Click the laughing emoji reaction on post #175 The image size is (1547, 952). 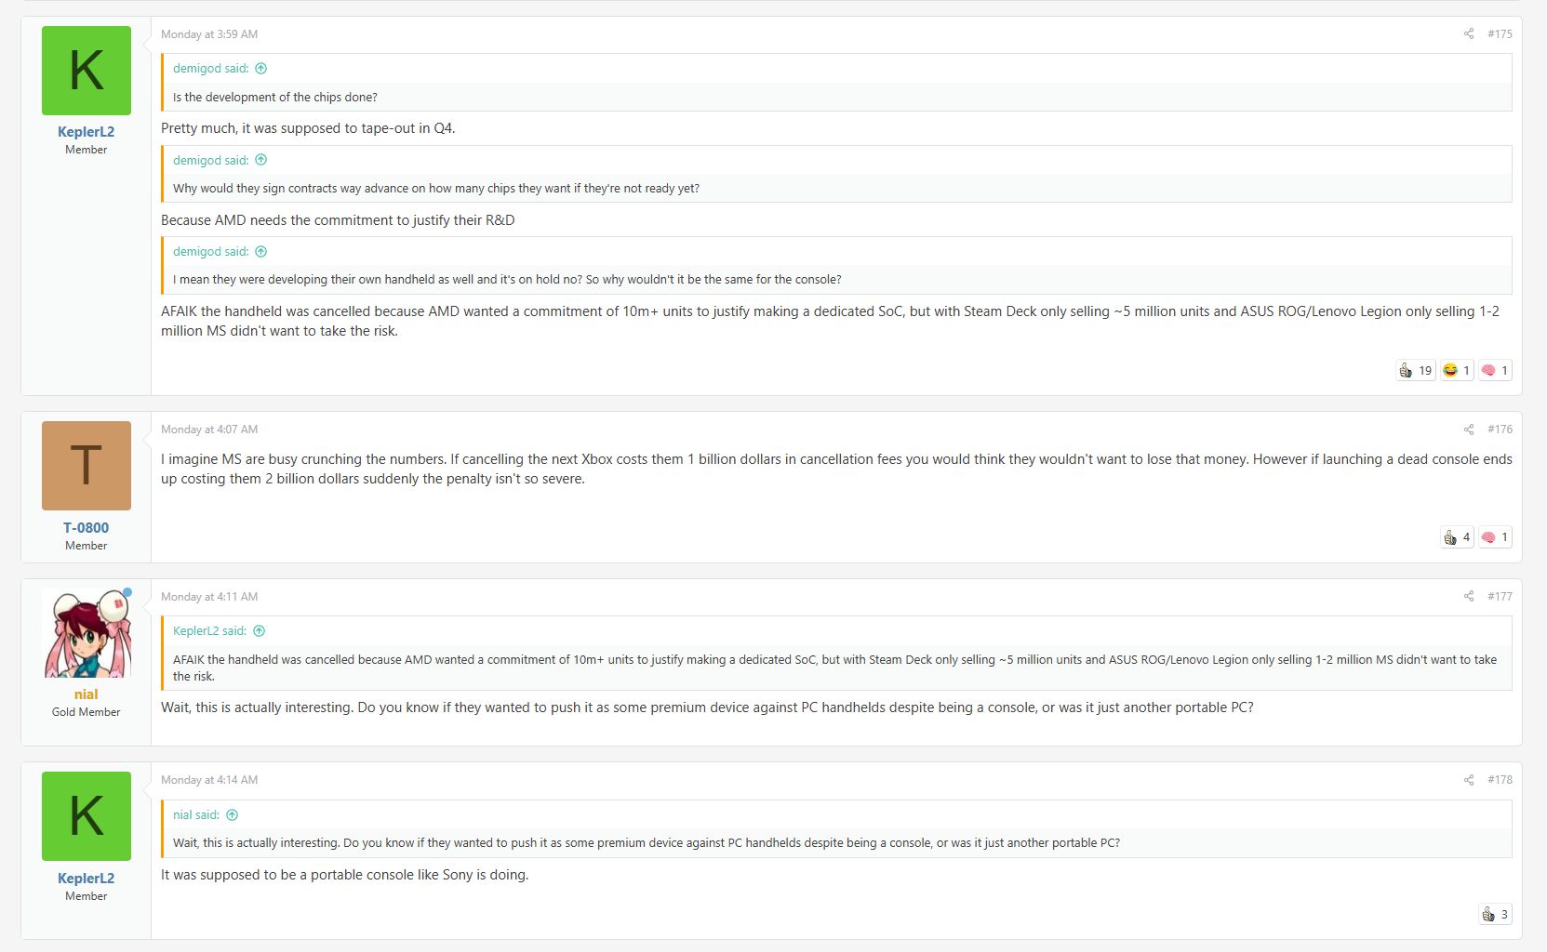(x=1456, y=371)
